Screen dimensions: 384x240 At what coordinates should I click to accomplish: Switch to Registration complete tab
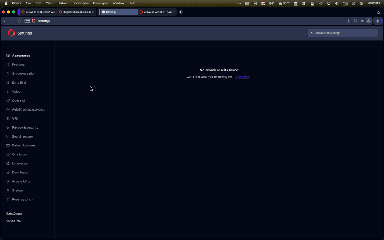(x=77, y=12)
